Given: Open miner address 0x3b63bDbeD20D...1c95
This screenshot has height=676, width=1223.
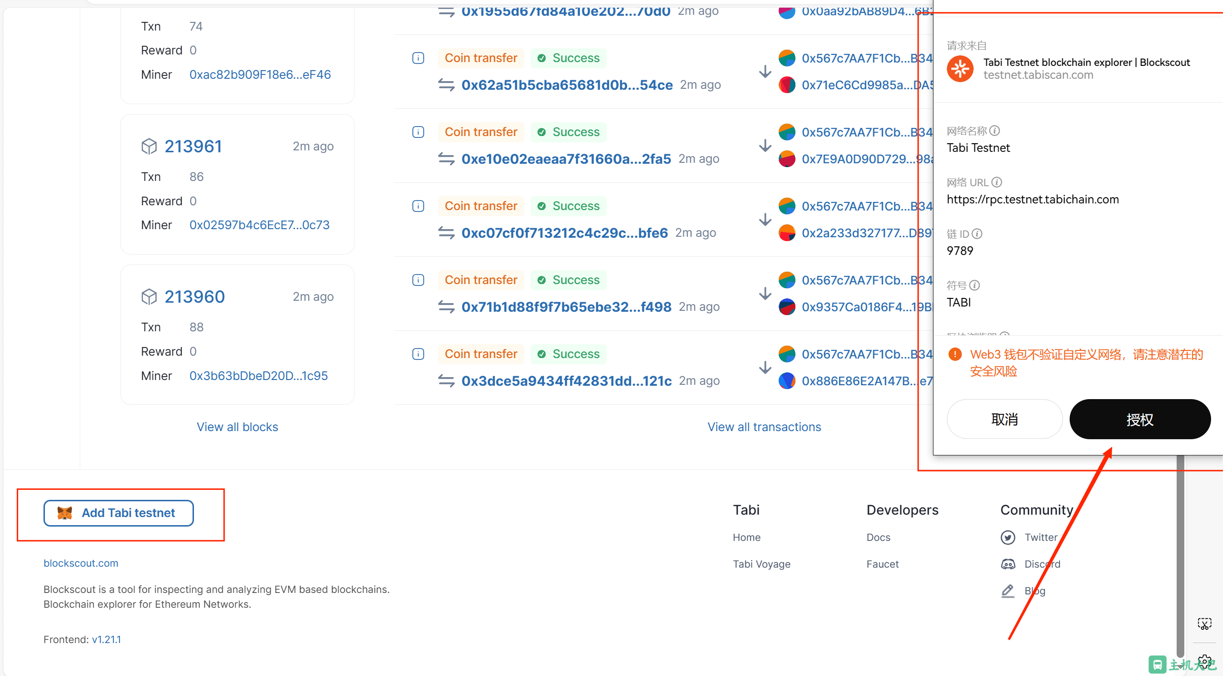Looking at the screenshot, I should click(x=258, y=376).
